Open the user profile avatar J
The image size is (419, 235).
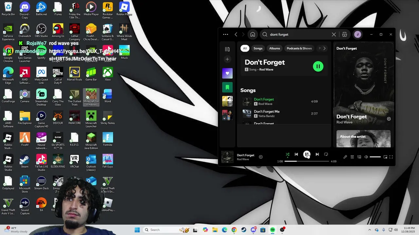tap(357, 34)
